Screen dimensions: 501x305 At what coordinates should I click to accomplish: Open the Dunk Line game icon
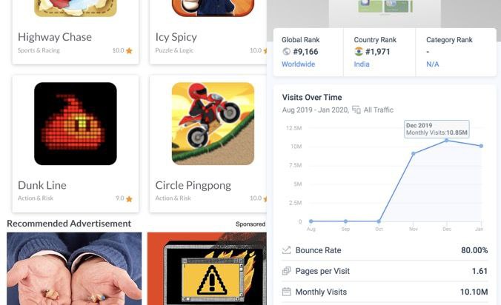pyautogui.click(x=76, y=124)
